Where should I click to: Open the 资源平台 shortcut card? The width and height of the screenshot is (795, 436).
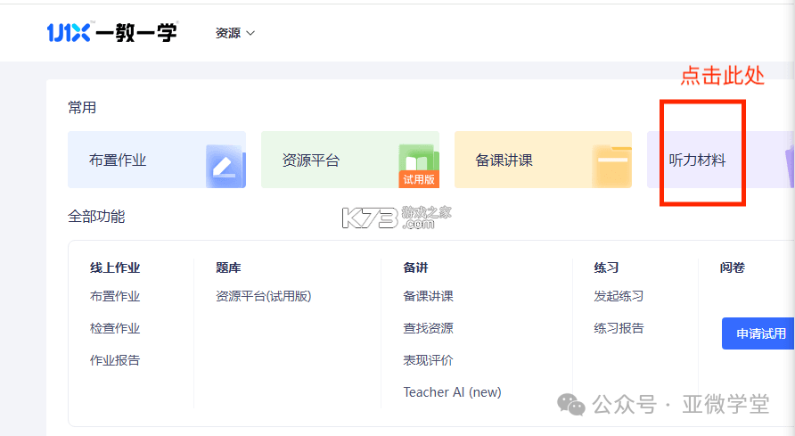coord(350,160)
